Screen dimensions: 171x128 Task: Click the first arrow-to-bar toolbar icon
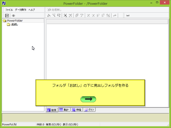[98, 15]
